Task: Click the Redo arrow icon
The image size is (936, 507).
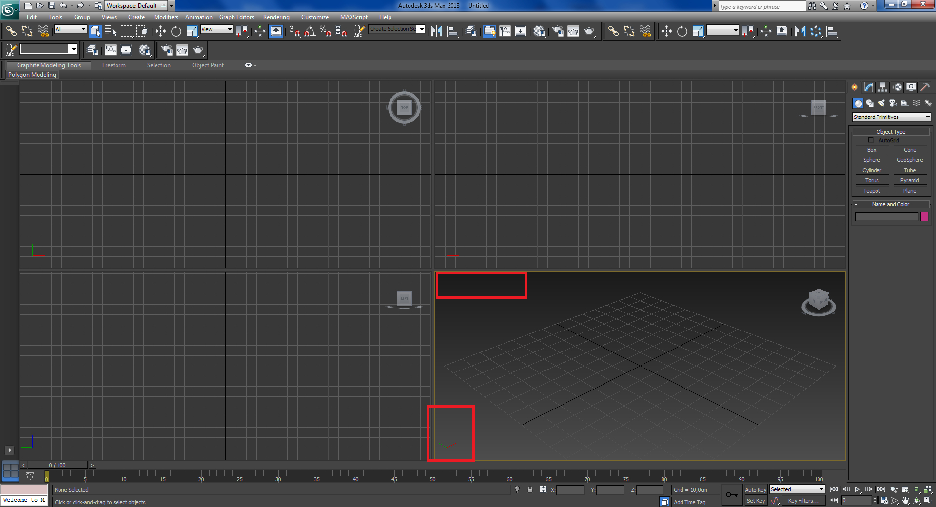Action: pyautogui.click(x=80, y=6)
